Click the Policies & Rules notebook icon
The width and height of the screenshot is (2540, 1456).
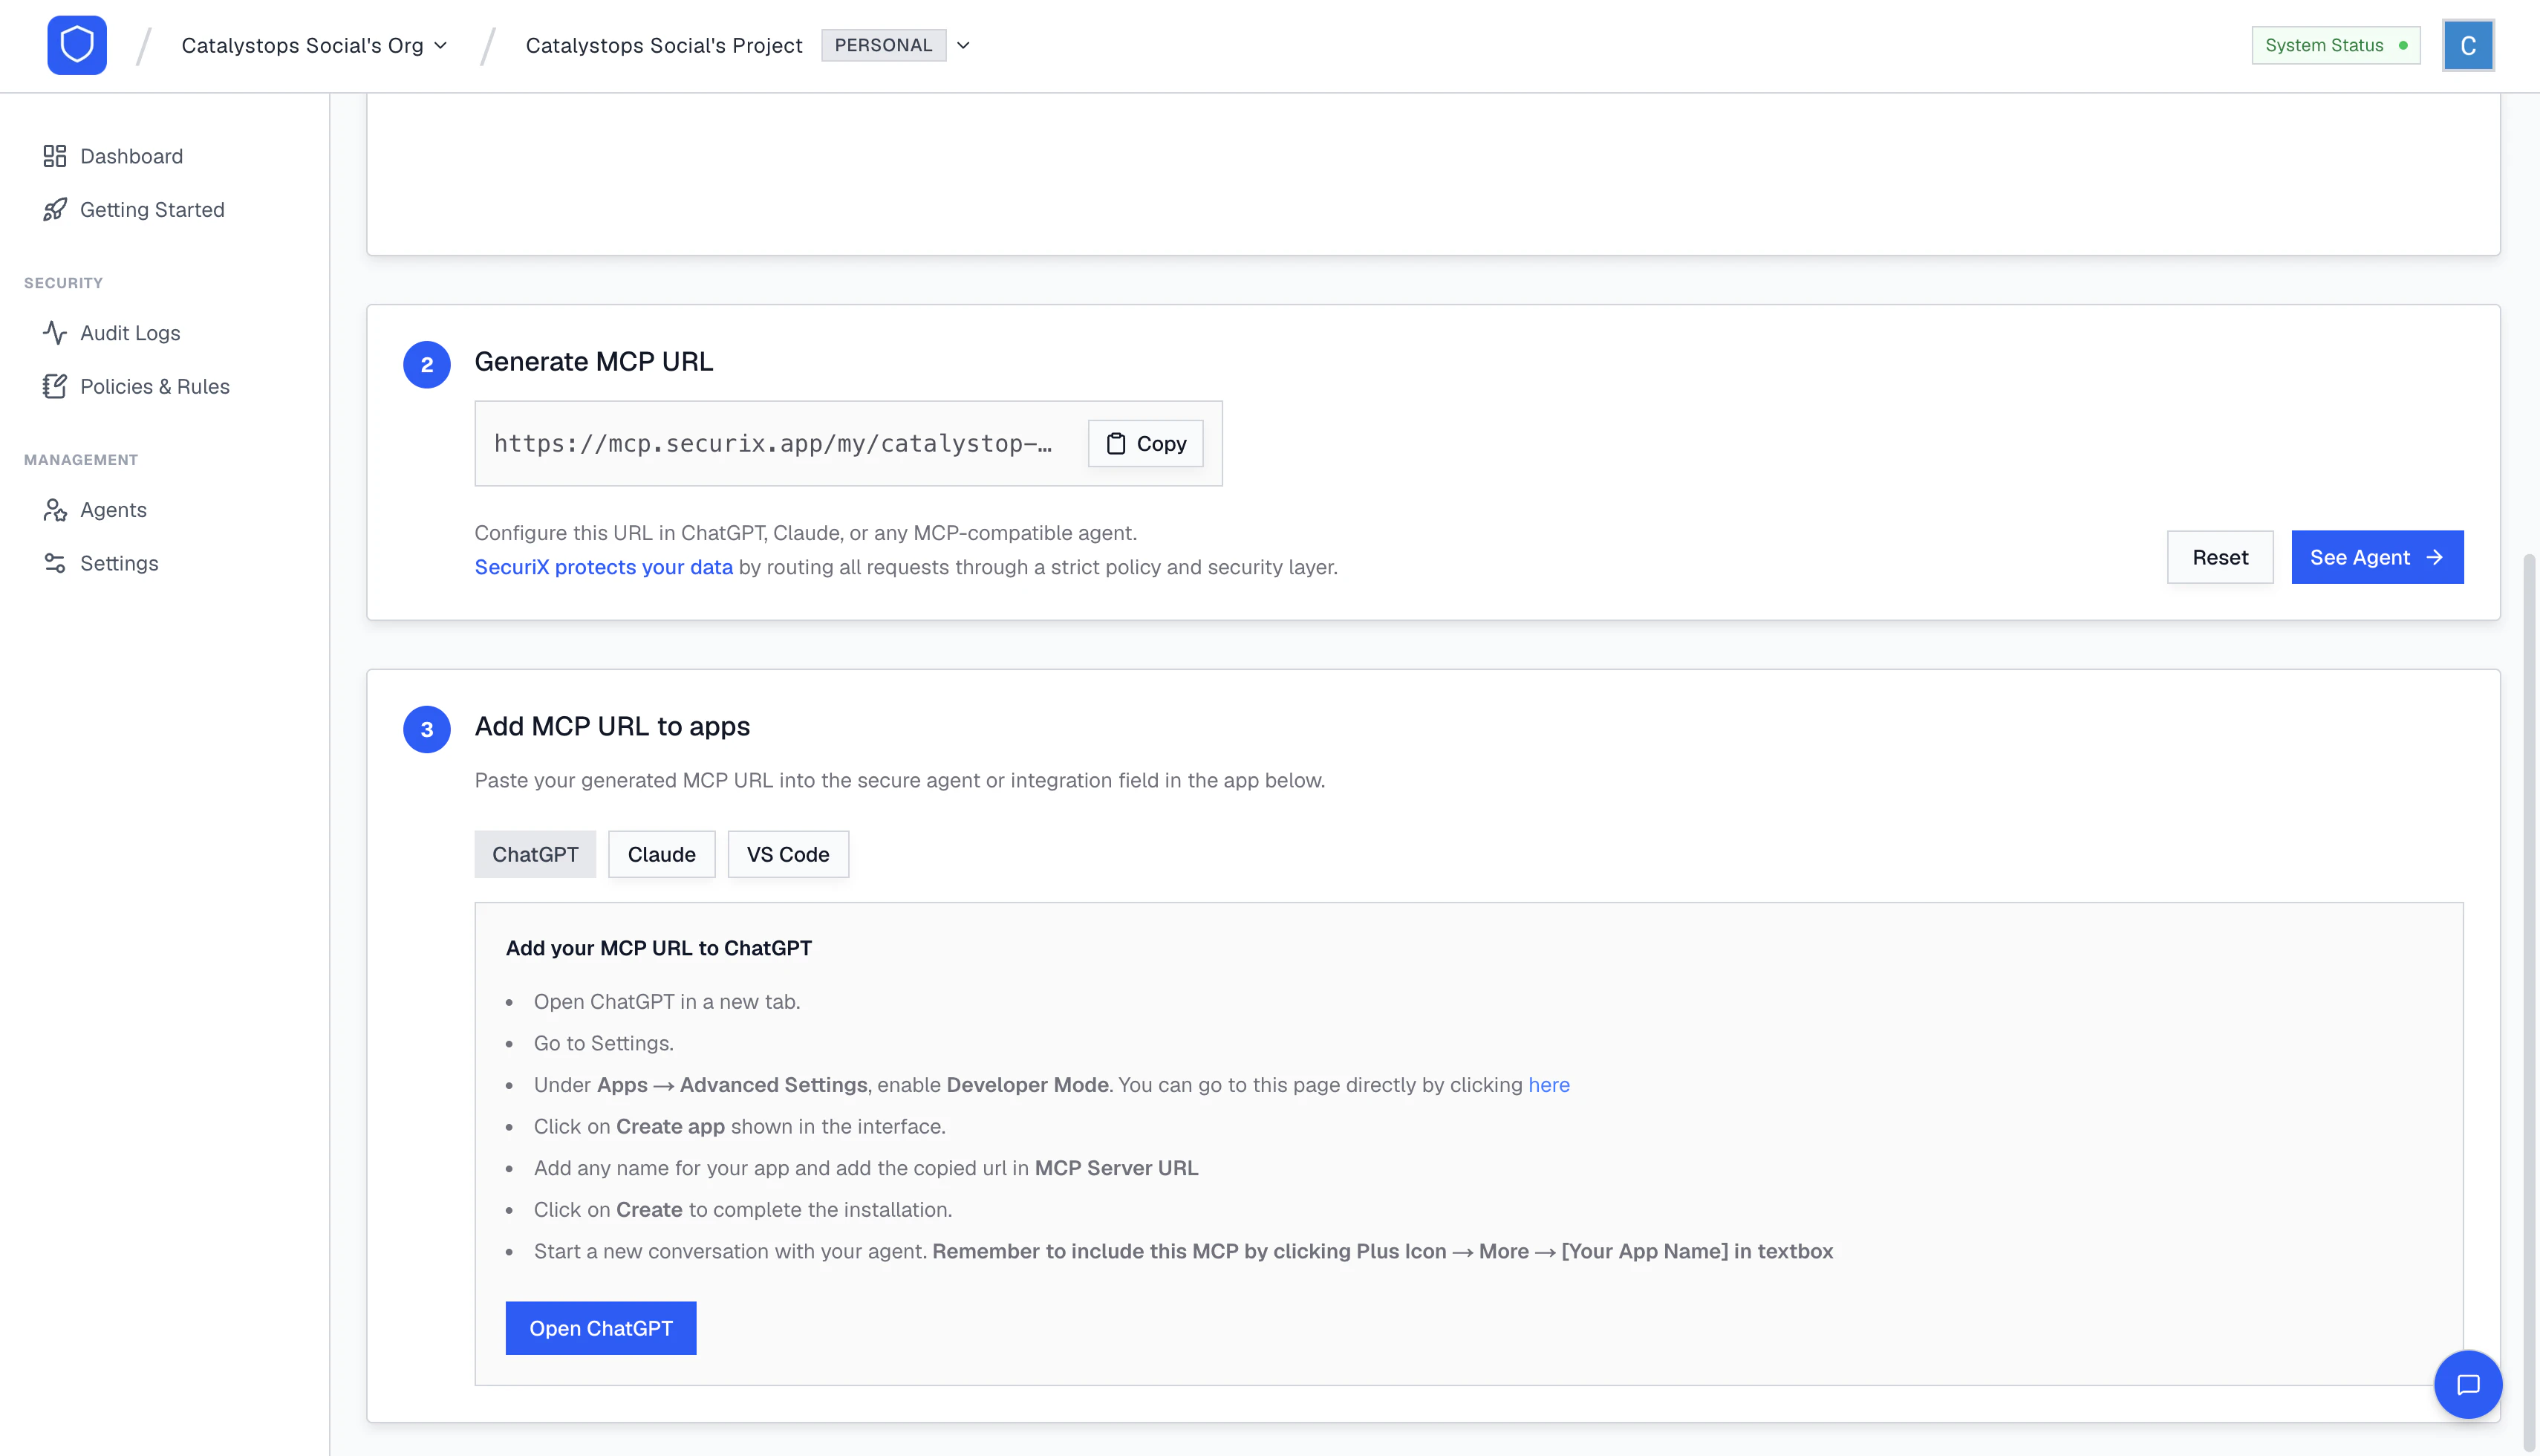[x=55, y=386]
